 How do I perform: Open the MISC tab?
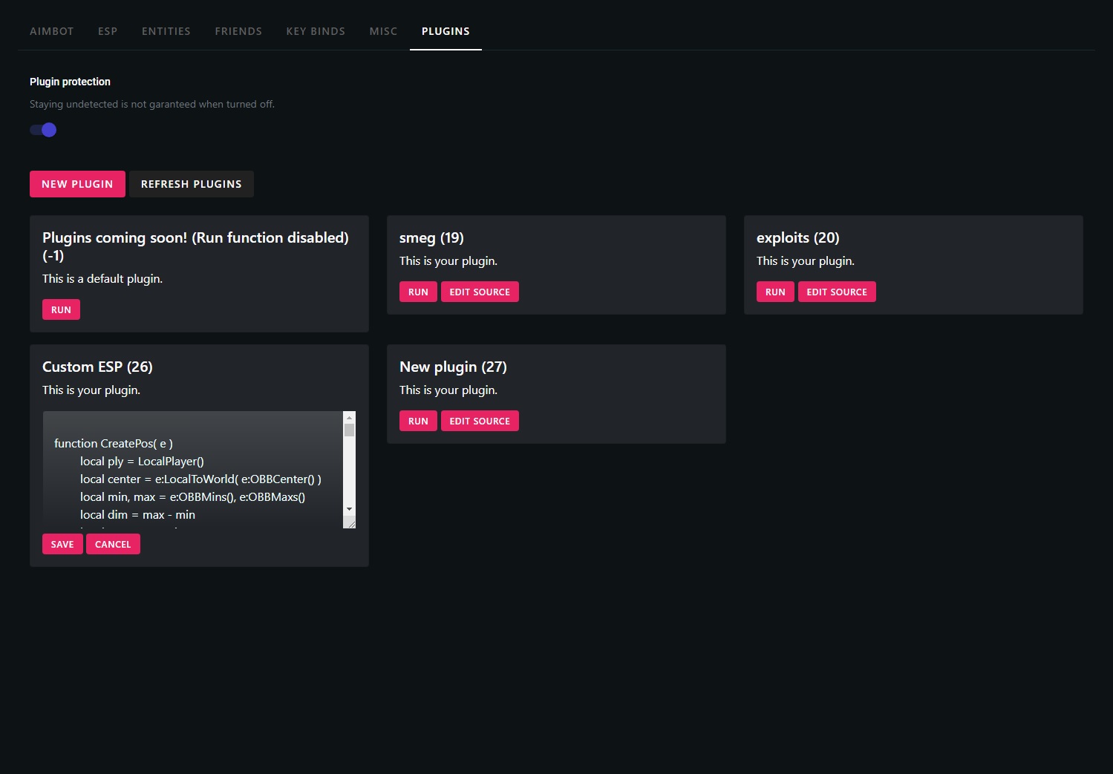tap(383, 31)
